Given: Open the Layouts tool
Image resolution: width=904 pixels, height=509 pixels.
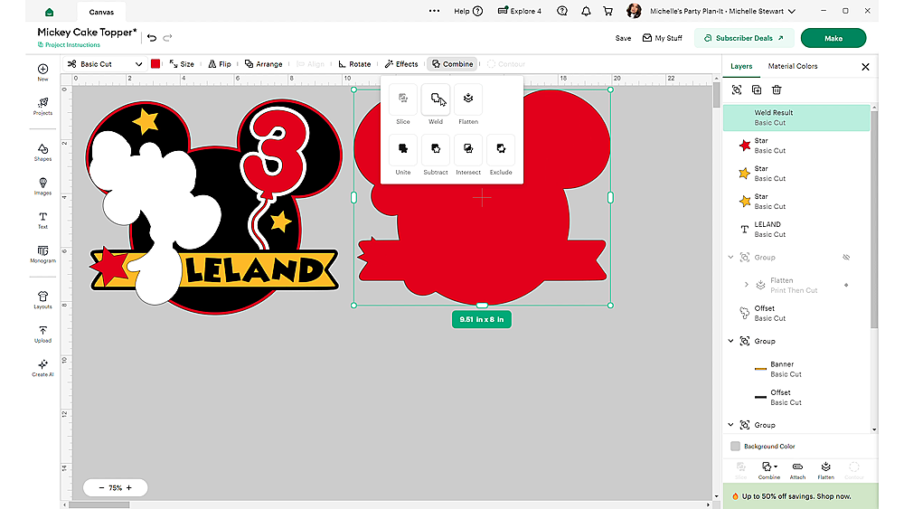Looking at the screenshot, I should (42, 300).
